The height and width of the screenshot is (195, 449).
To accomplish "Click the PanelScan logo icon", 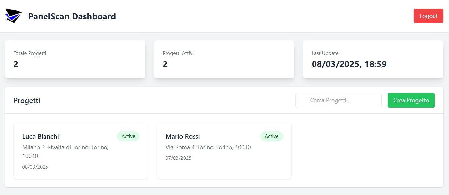I will pos(13,15).
